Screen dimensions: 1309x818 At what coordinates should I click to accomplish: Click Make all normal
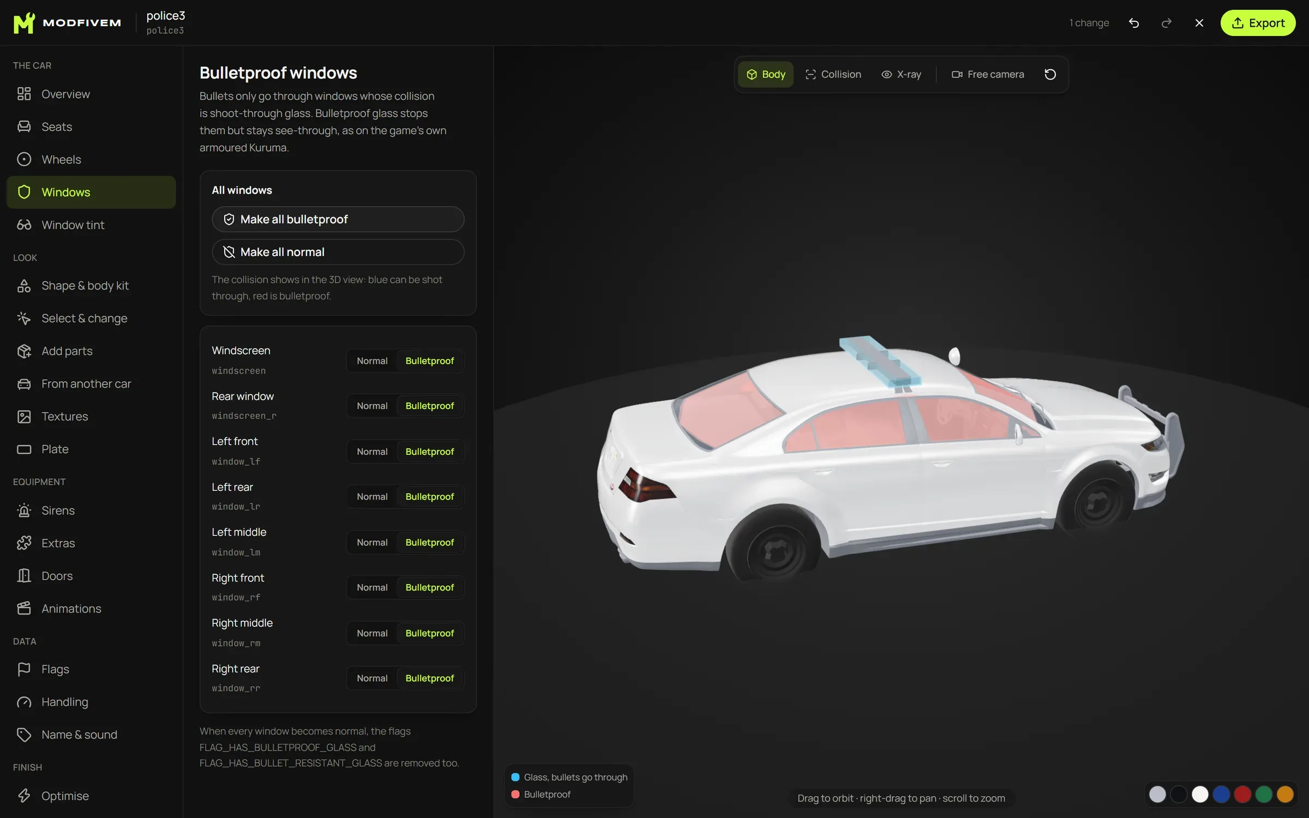[338, 252]
